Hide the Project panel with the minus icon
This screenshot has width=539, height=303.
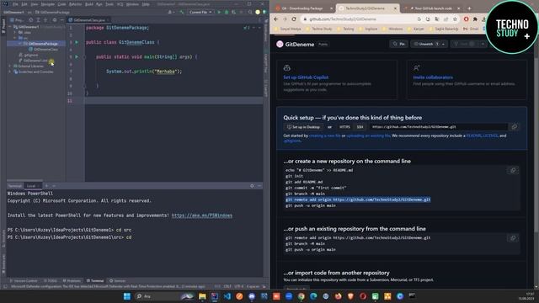coord(61,20)
